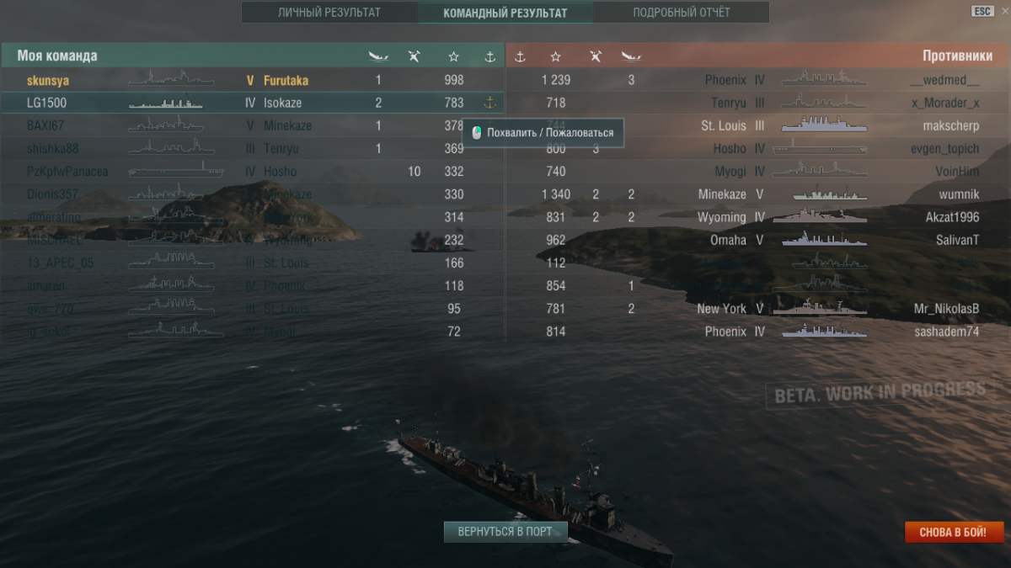Click enemy team's anchor column icon
Viewport: 1011px width, 568px height.
coord(520,56)
